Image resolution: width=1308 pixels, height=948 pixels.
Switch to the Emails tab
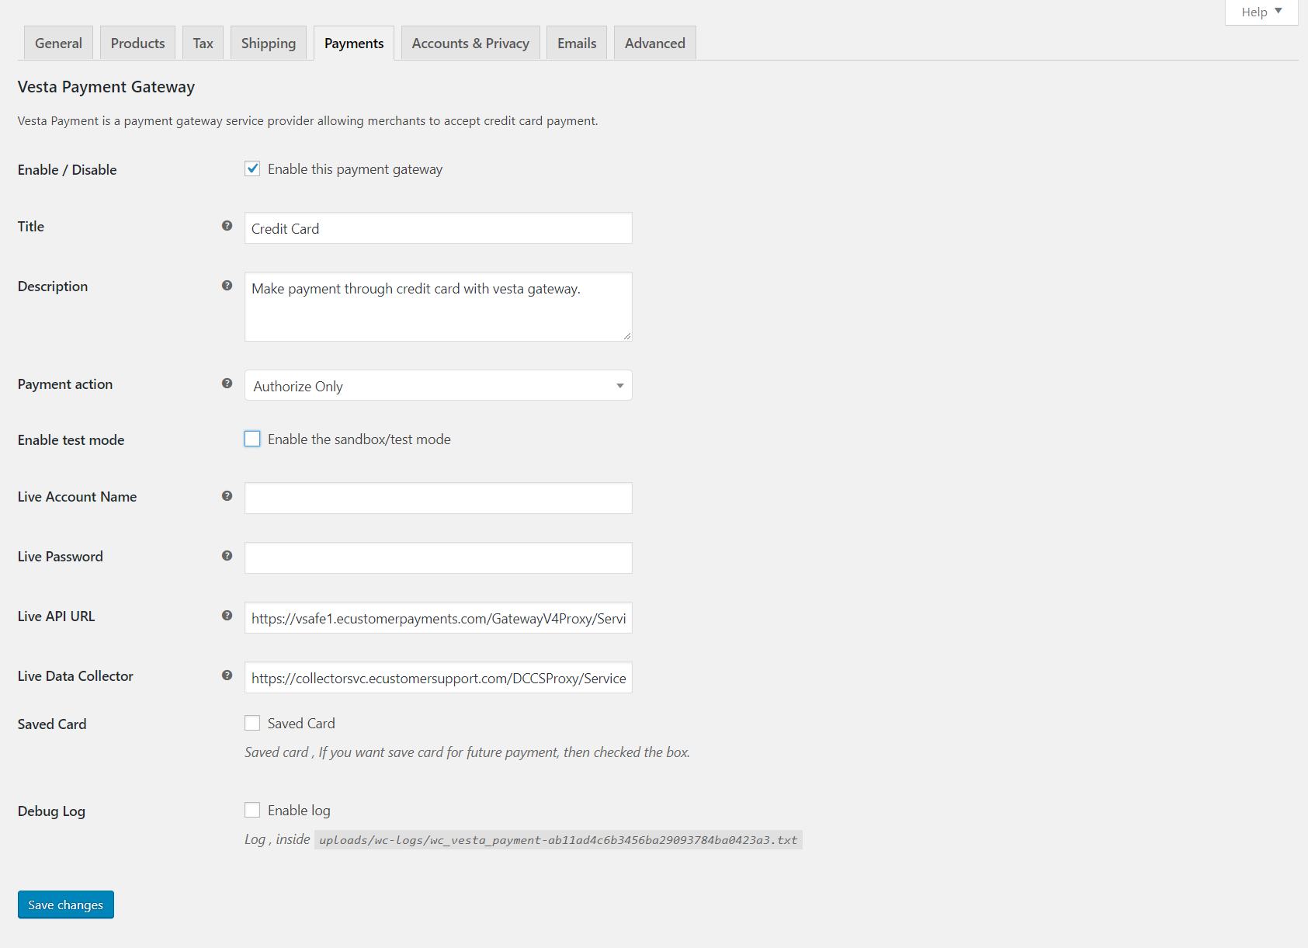coord(577,43)
